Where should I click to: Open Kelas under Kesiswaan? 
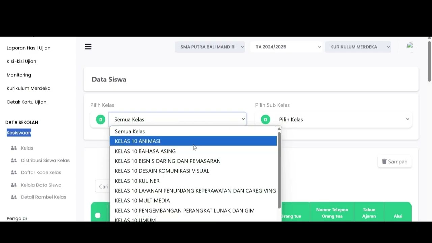[x=27, y=148]
